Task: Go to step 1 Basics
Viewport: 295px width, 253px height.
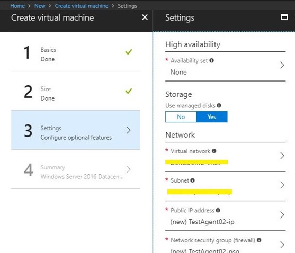Action: point(75,52)
